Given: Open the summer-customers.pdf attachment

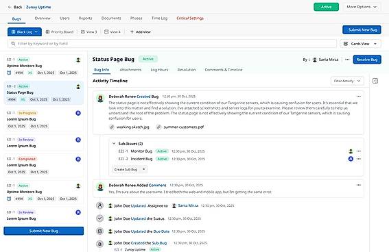Looking at the screenshot, I should click(184, 127).
